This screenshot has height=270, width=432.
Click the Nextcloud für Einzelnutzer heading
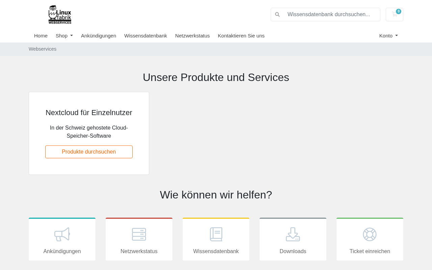click(x=89, y=113)
